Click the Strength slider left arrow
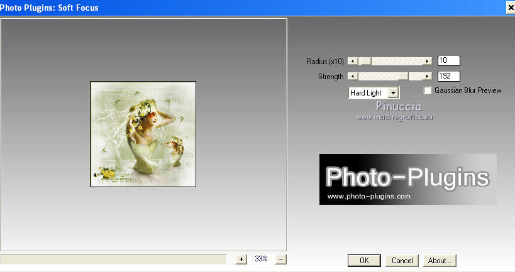Screen dimensions: 515x272 click(x=353, y=76)
